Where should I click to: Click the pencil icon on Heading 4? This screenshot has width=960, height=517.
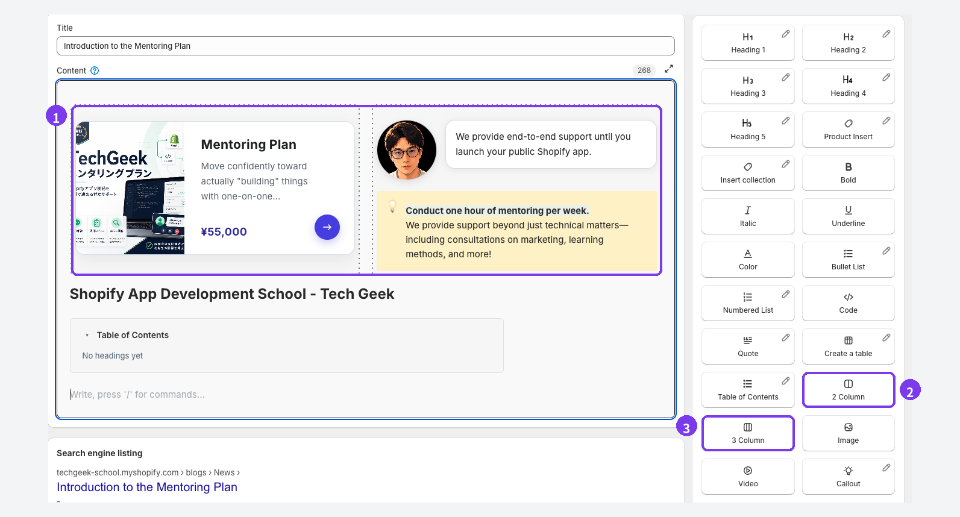click(x=886, y=78)
